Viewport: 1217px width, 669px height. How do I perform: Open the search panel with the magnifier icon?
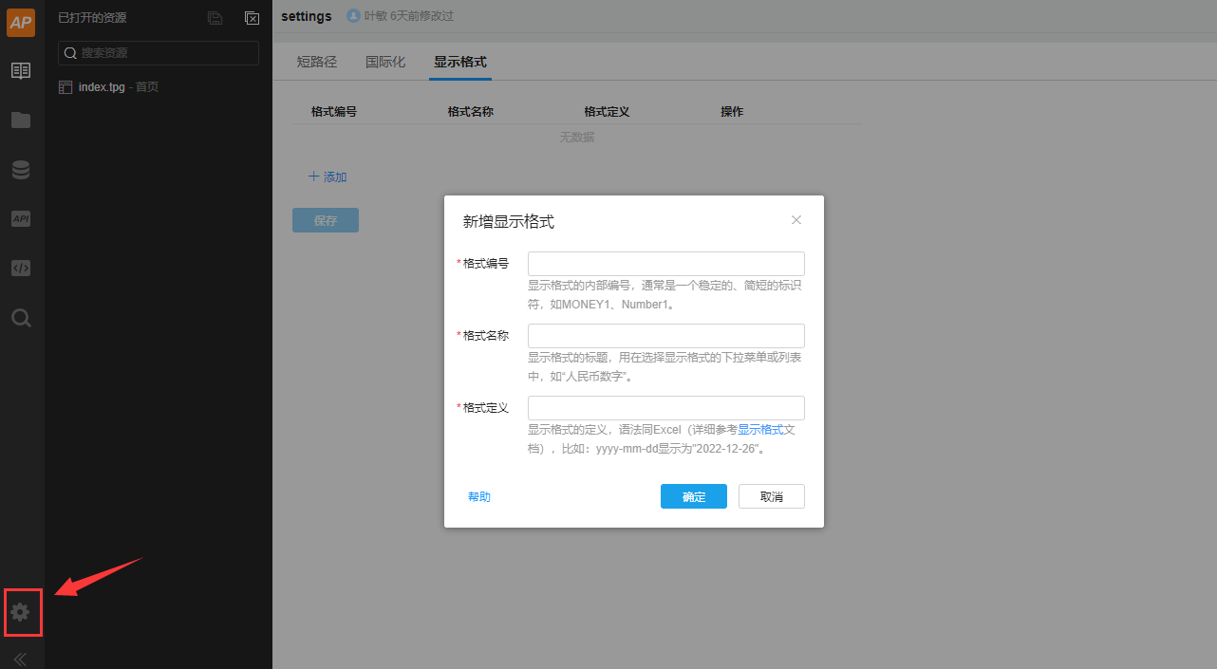coord(21,317)
